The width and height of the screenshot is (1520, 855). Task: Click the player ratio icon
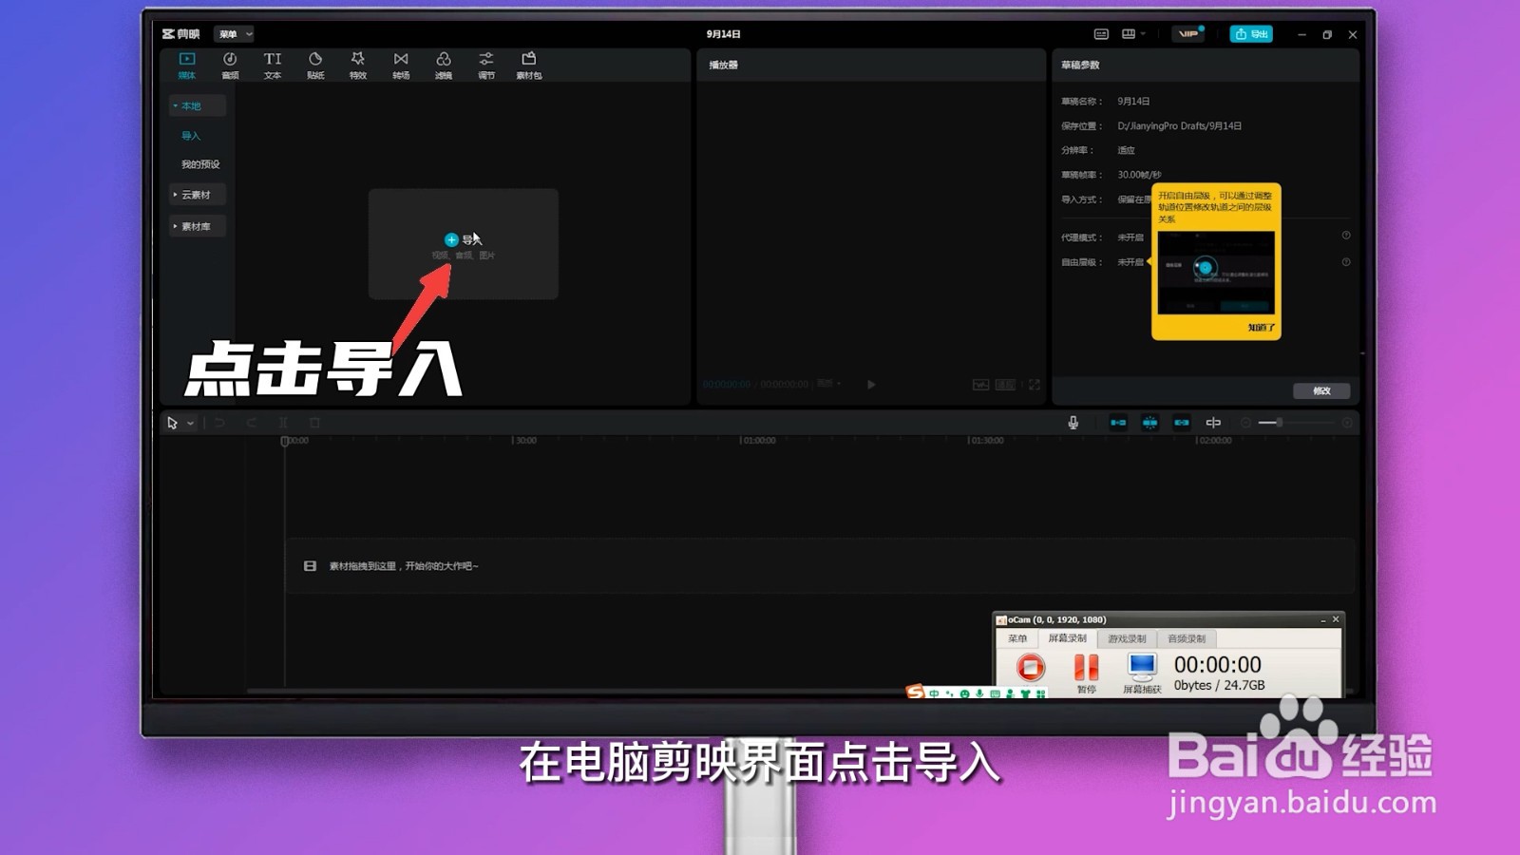pyautogui.click(x=1005, y=385)
